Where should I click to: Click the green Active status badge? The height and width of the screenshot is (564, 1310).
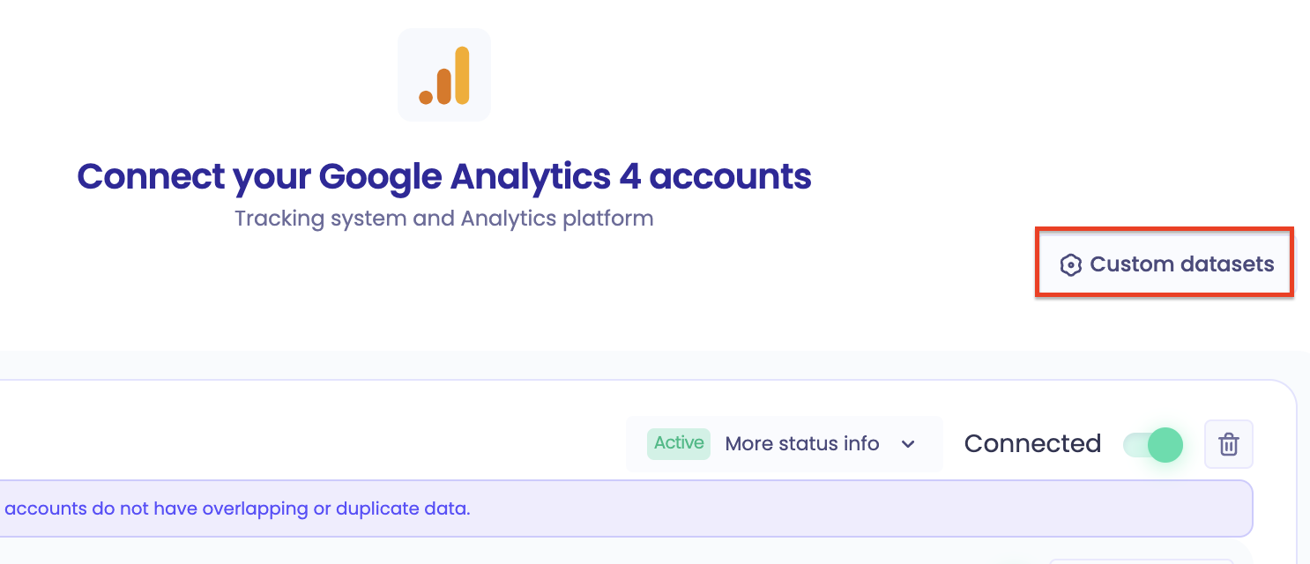[679, 443]
